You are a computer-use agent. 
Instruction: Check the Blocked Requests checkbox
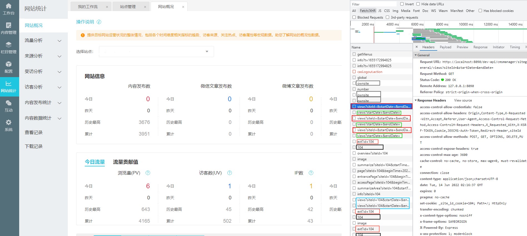354,17
